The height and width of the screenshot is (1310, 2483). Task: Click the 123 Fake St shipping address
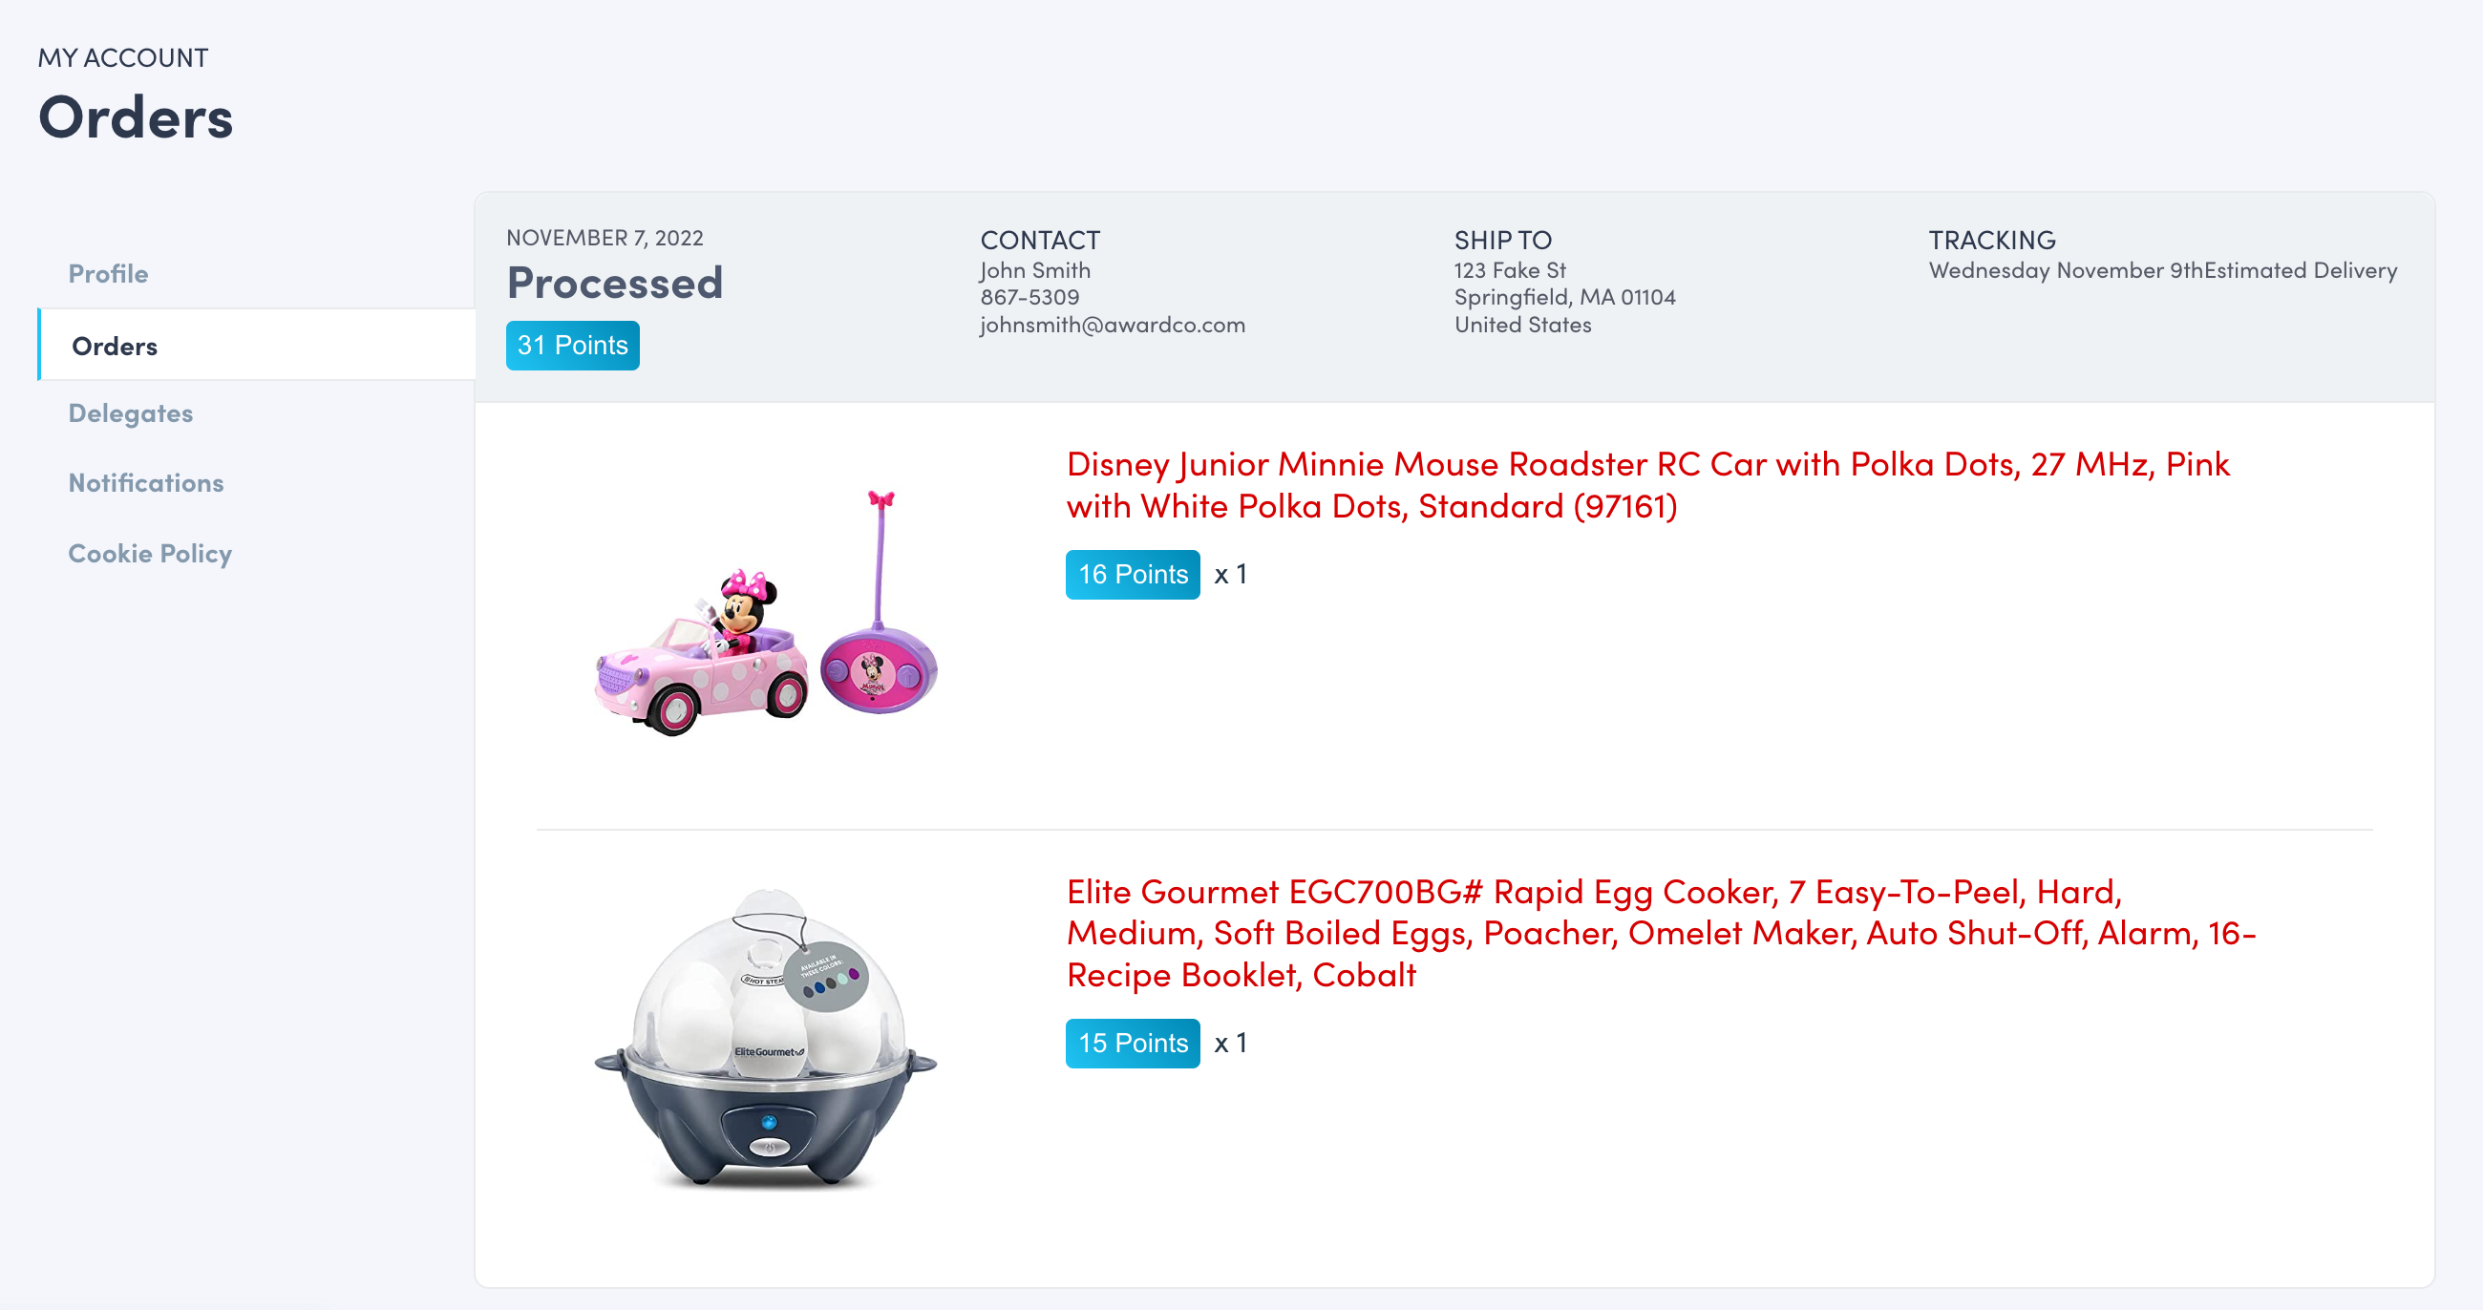coord(1510,270)
